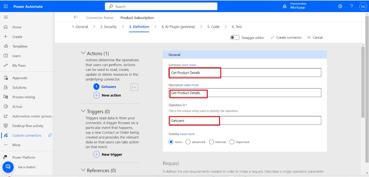Click the help question mark icon
Viewport: 369px width, 177px height.
pos(352,6)
